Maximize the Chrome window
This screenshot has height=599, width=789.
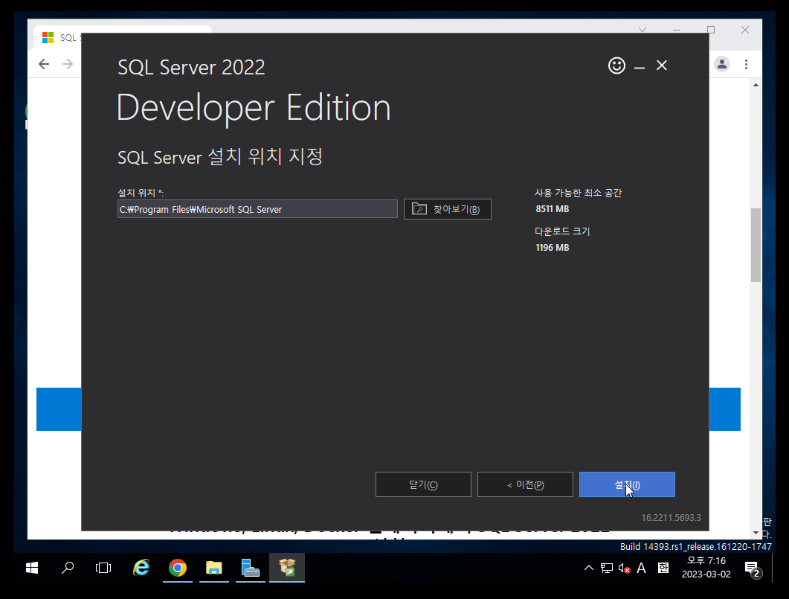point(710,30)
